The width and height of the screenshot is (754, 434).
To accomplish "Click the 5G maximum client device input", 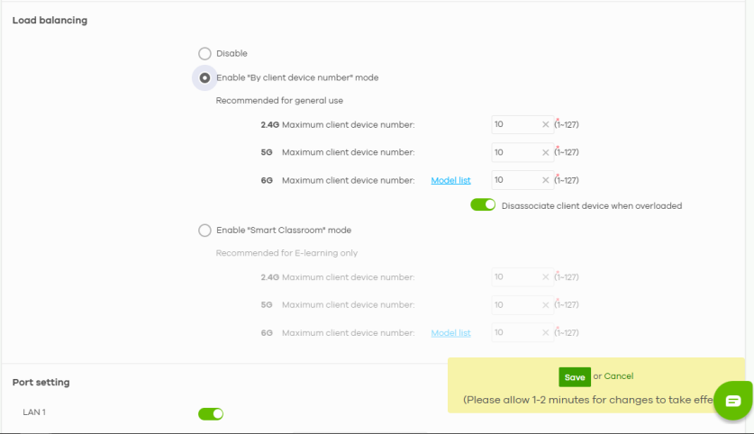I will (515, 153).
